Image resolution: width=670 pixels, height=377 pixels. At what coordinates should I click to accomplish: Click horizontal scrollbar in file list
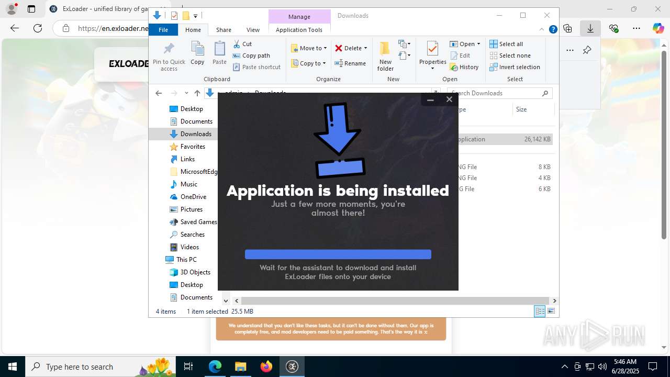click(394, 301)
